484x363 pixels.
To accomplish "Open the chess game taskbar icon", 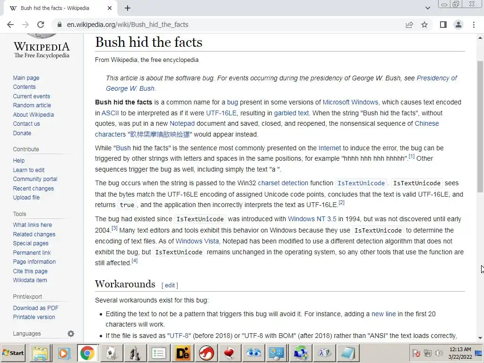I will point(135,353).
